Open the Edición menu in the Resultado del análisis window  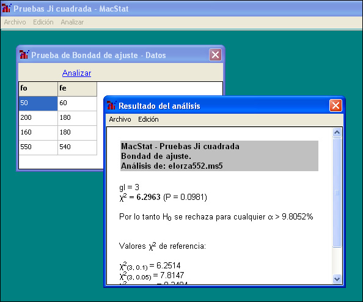click(x=148, y=119)
